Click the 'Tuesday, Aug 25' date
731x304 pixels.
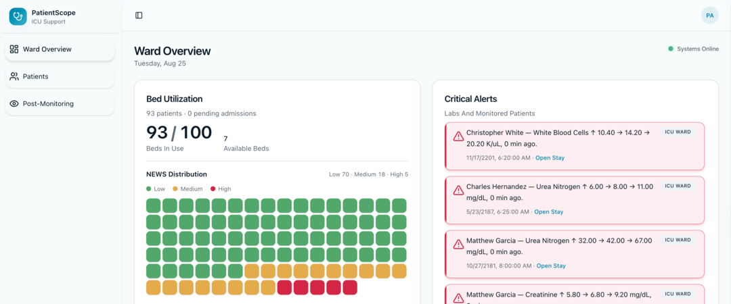coord(160,64)
